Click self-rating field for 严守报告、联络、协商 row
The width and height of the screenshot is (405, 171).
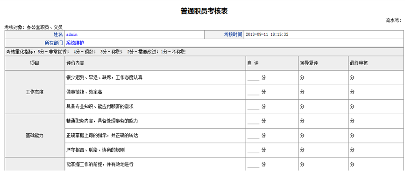(x=253, y=150)
